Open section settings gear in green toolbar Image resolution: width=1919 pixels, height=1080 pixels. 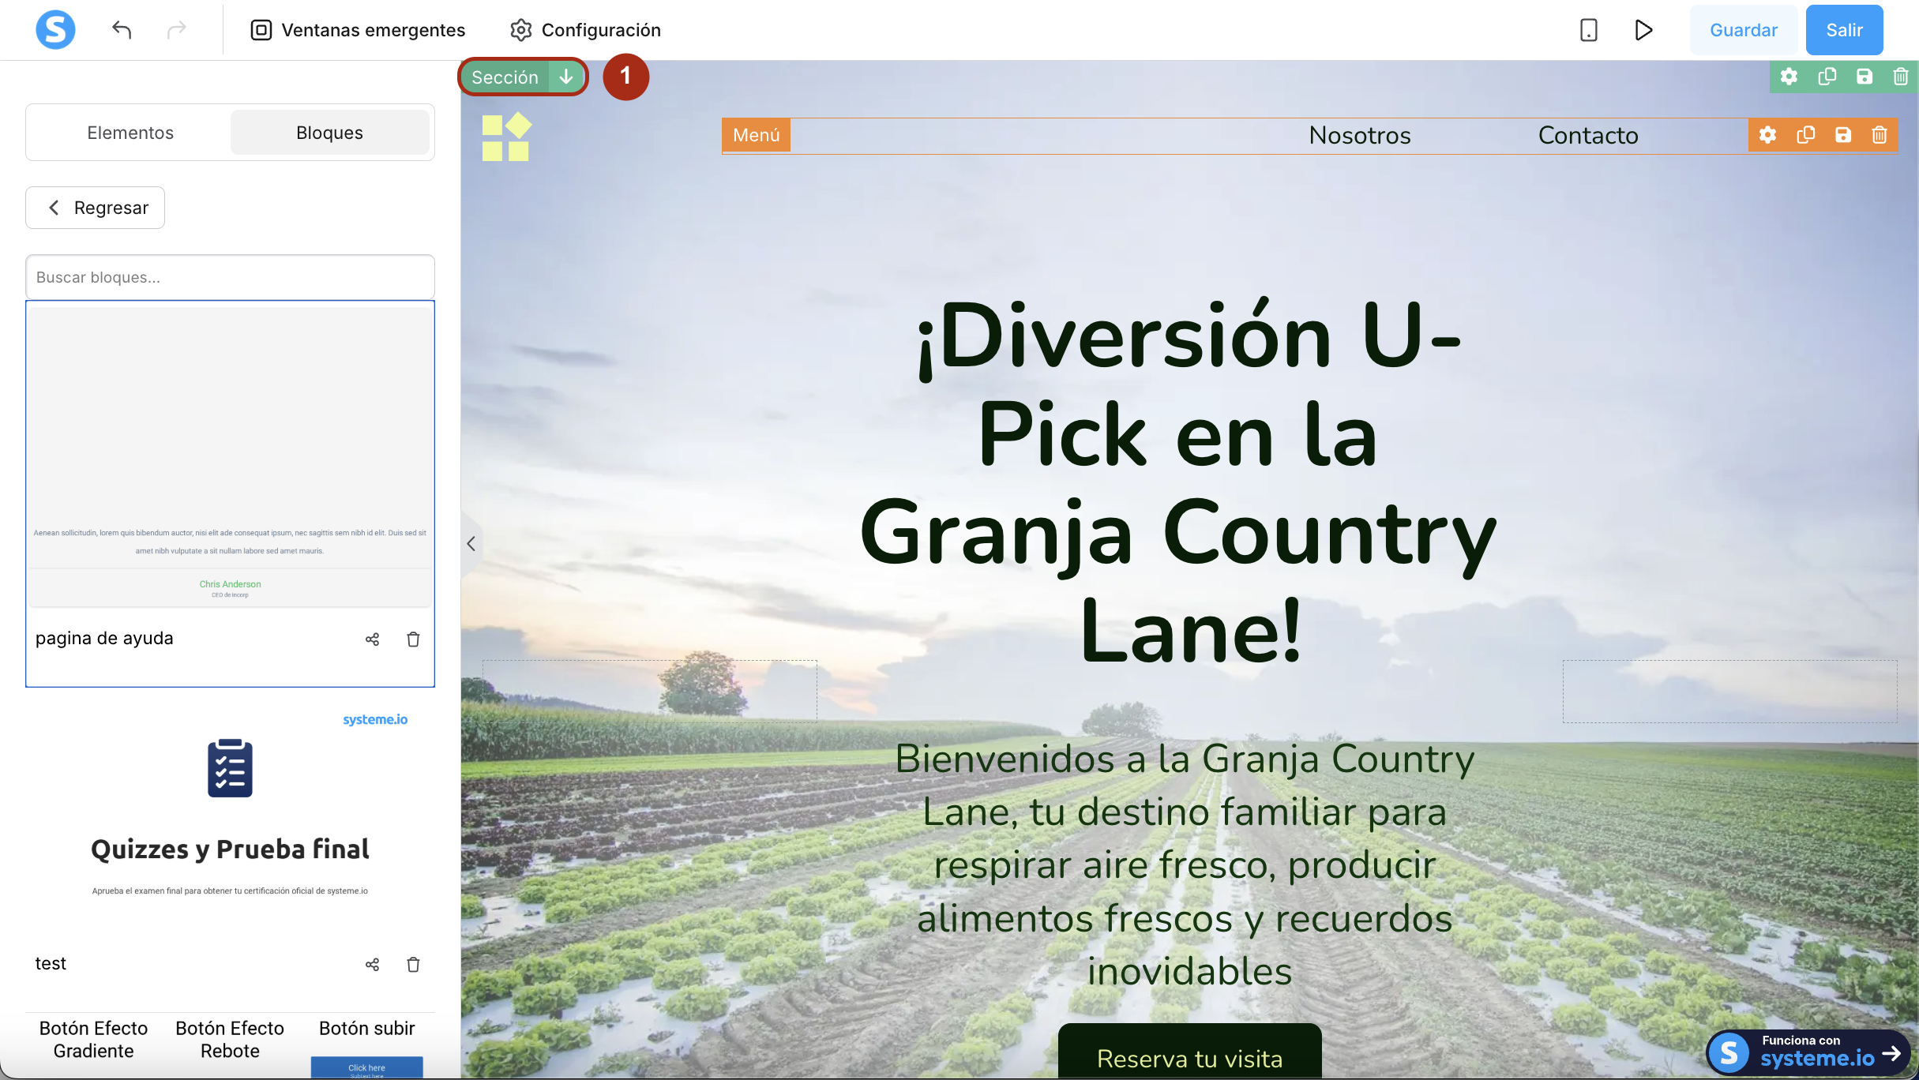(1789, 77)
